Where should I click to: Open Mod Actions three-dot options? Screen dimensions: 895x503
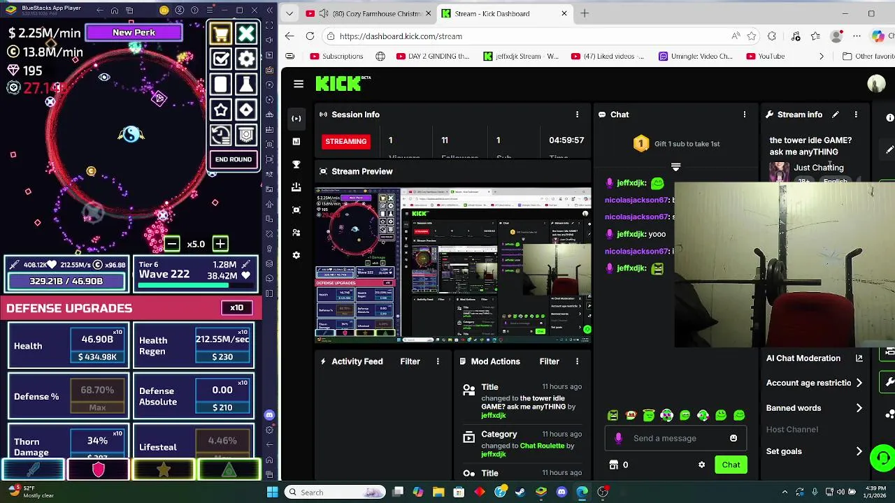point(577,361)
